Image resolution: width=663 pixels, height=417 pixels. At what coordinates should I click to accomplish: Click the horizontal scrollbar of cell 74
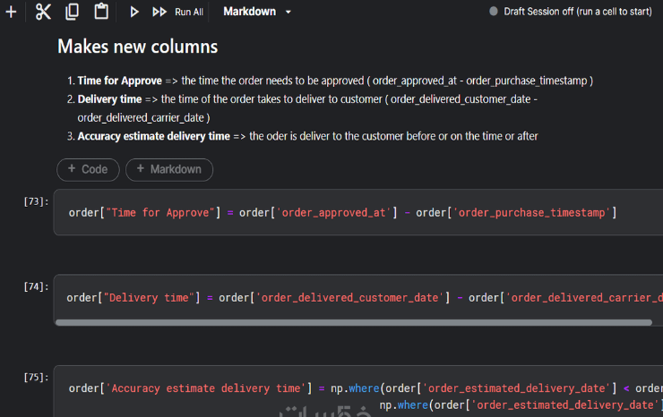354,323
